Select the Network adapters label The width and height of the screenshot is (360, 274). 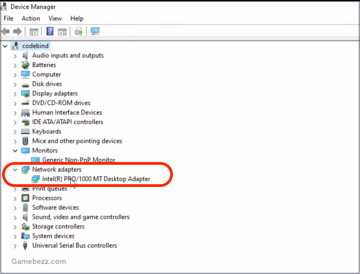57,169
